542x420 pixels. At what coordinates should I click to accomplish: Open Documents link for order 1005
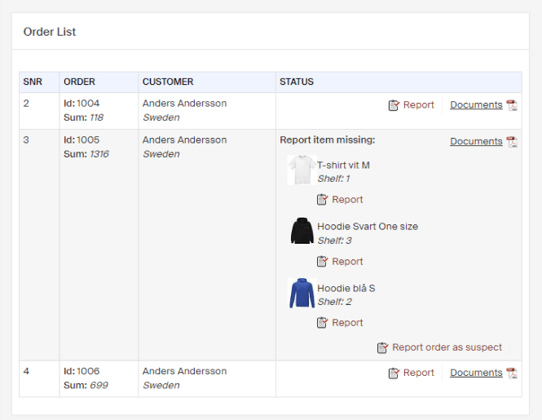476,142
